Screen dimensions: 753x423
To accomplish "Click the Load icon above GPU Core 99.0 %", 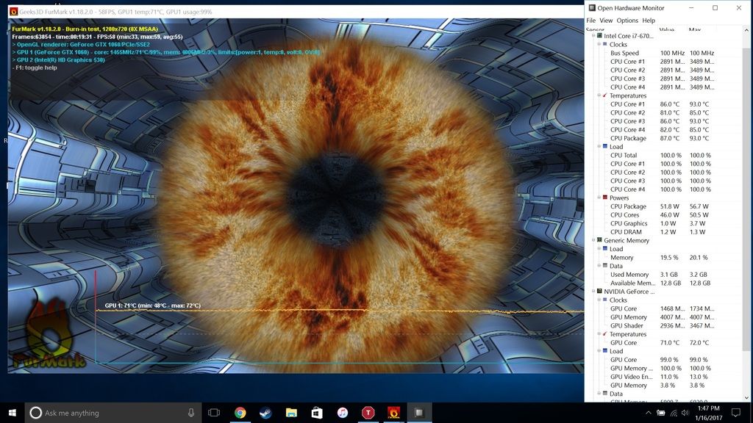I will coord(605,350).
